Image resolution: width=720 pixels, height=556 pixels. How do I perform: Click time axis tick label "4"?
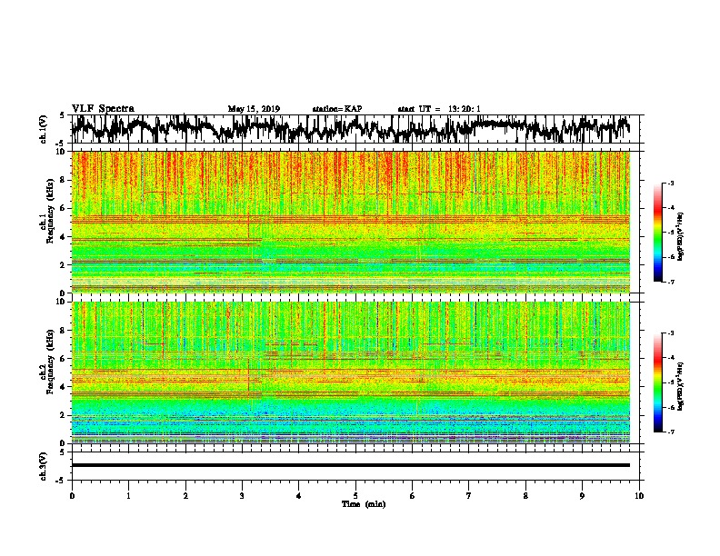coord(299,496)
